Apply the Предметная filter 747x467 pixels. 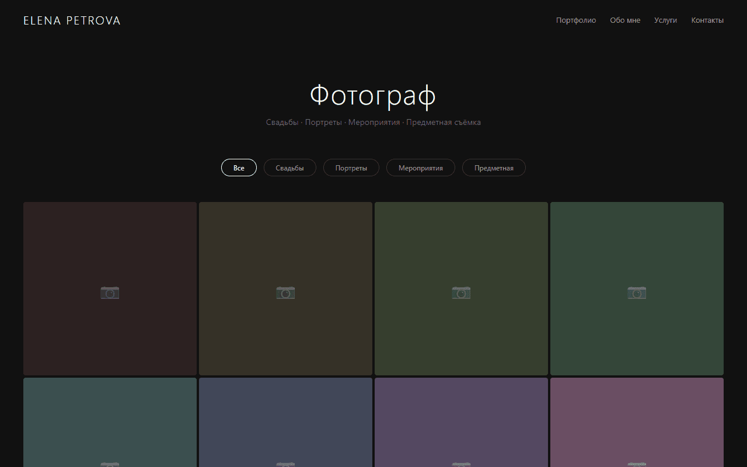(494, 168)
